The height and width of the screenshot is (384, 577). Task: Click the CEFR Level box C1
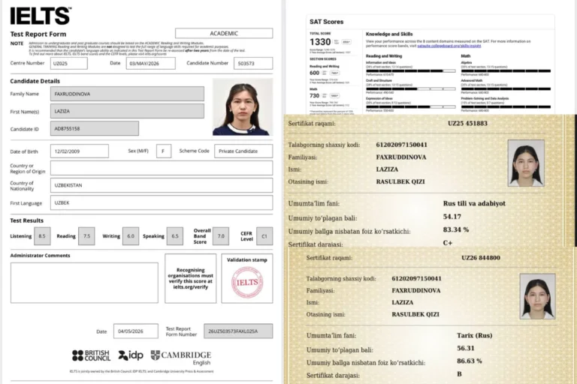click(264, 236)
